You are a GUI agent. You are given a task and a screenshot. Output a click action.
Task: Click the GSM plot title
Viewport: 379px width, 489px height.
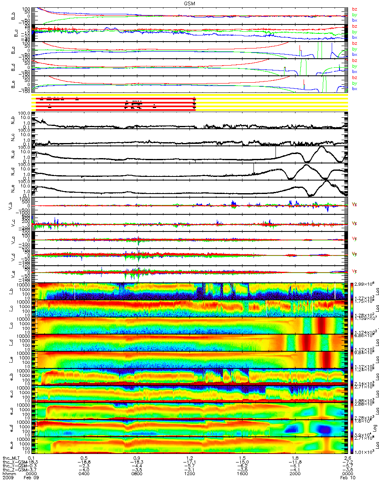pyautogui.click(x=189, y=3)
